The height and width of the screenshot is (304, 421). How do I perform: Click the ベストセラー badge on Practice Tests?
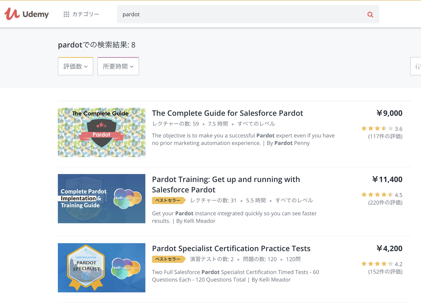coord(168,259)
